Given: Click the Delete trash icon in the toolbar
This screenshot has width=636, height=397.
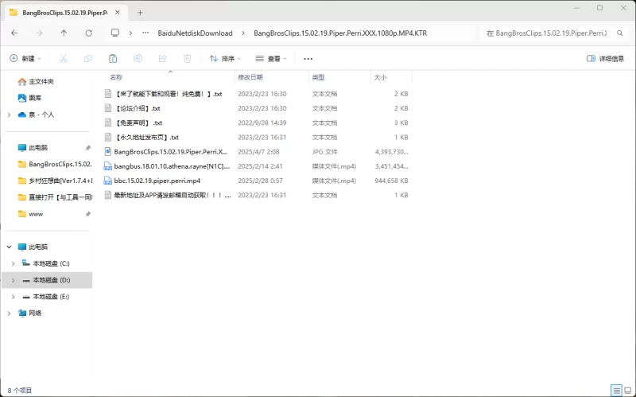Looking at the screenshot, I should (x=187, y=59).
